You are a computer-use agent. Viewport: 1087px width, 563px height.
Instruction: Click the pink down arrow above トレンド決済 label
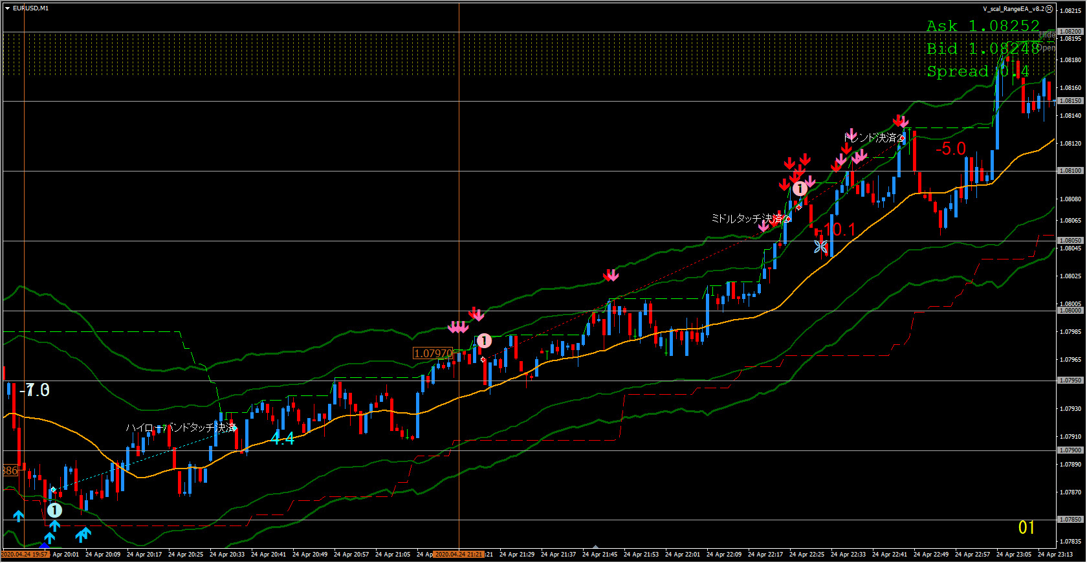pyautogui.click(x=852, y=135)
